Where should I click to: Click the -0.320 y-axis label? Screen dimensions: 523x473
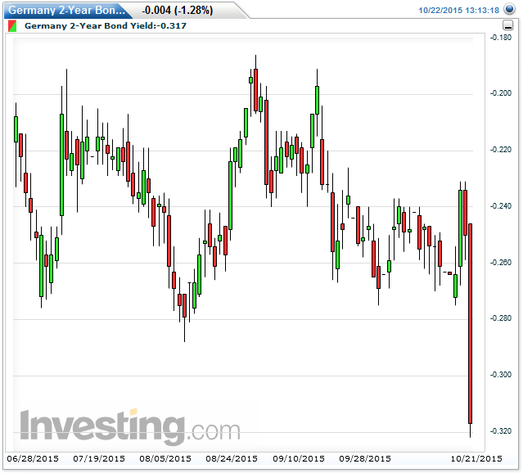point(501,430)
